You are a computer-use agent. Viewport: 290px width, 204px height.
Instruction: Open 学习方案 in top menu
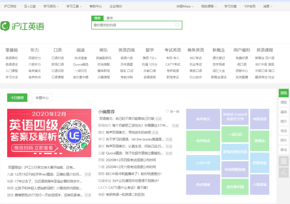(230, 6)
